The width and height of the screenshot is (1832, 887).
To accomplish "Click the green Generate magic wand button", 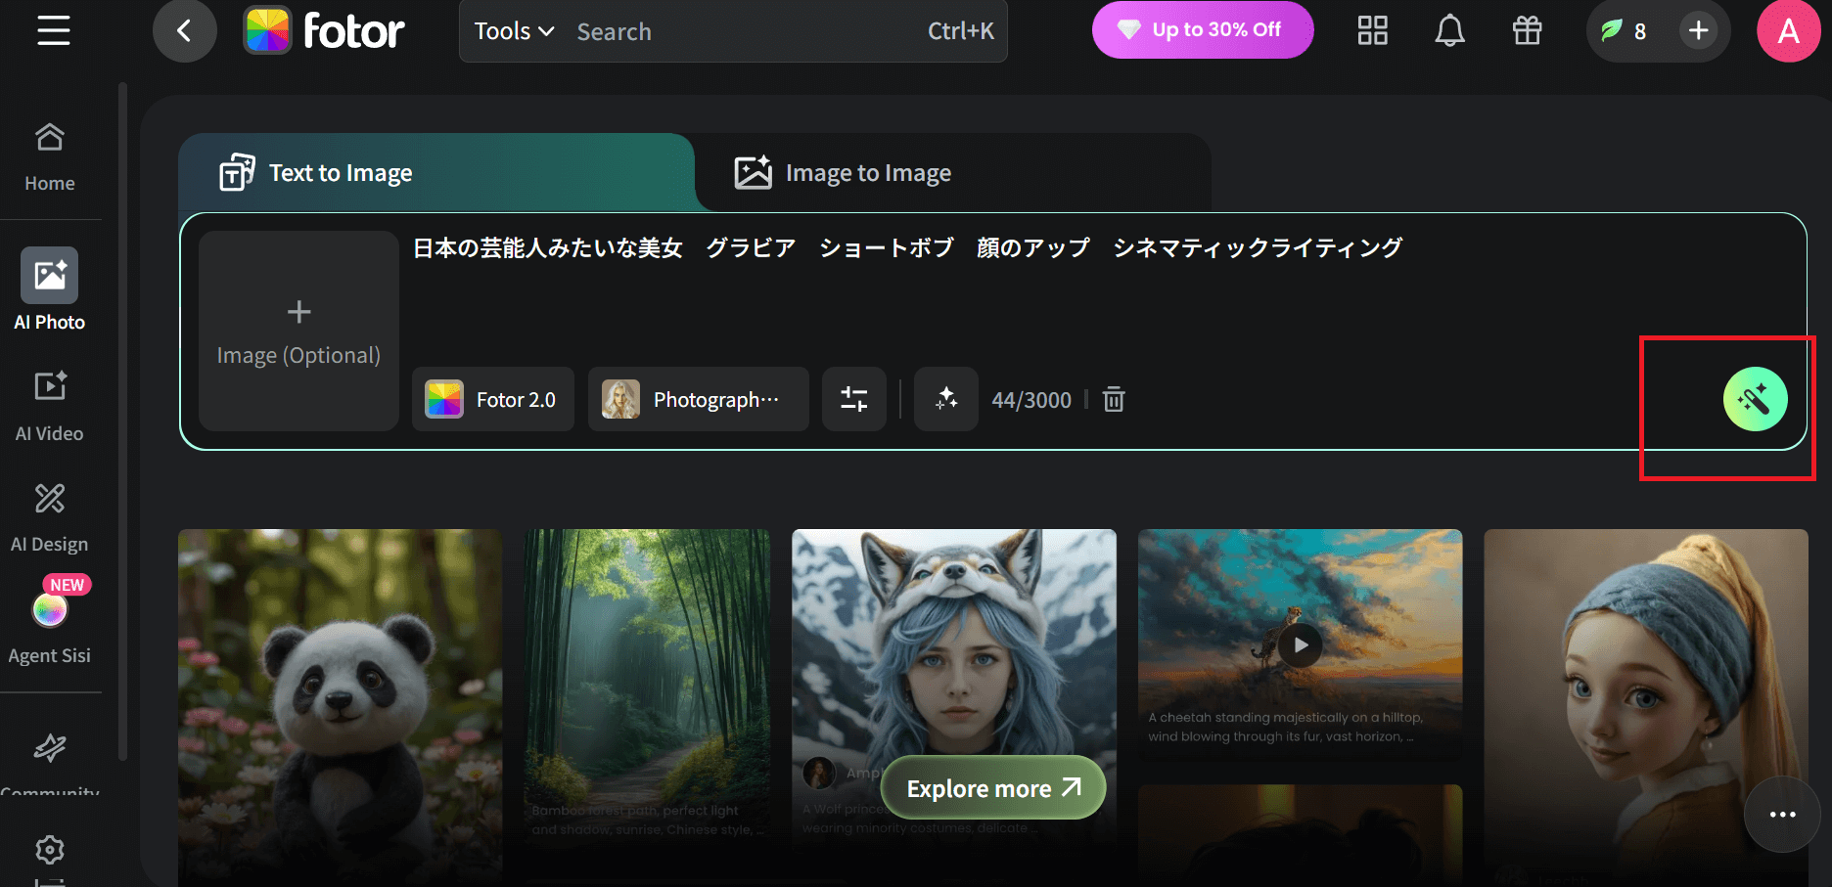I will click(1755, 399).
